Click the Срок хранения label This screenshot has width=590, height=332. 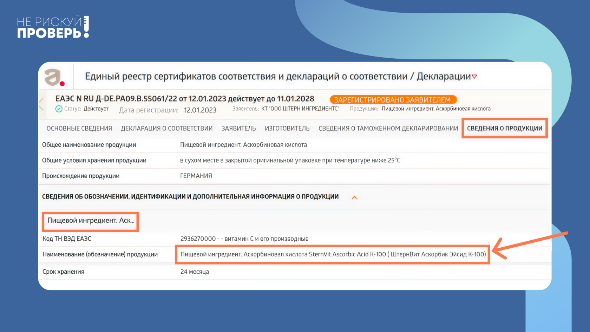(63, 272)
